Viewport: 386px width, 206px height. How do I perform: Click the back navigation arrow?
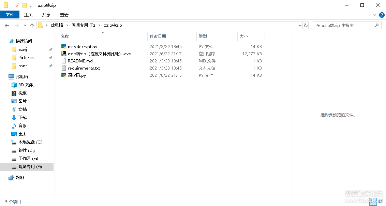coord(7,25)
